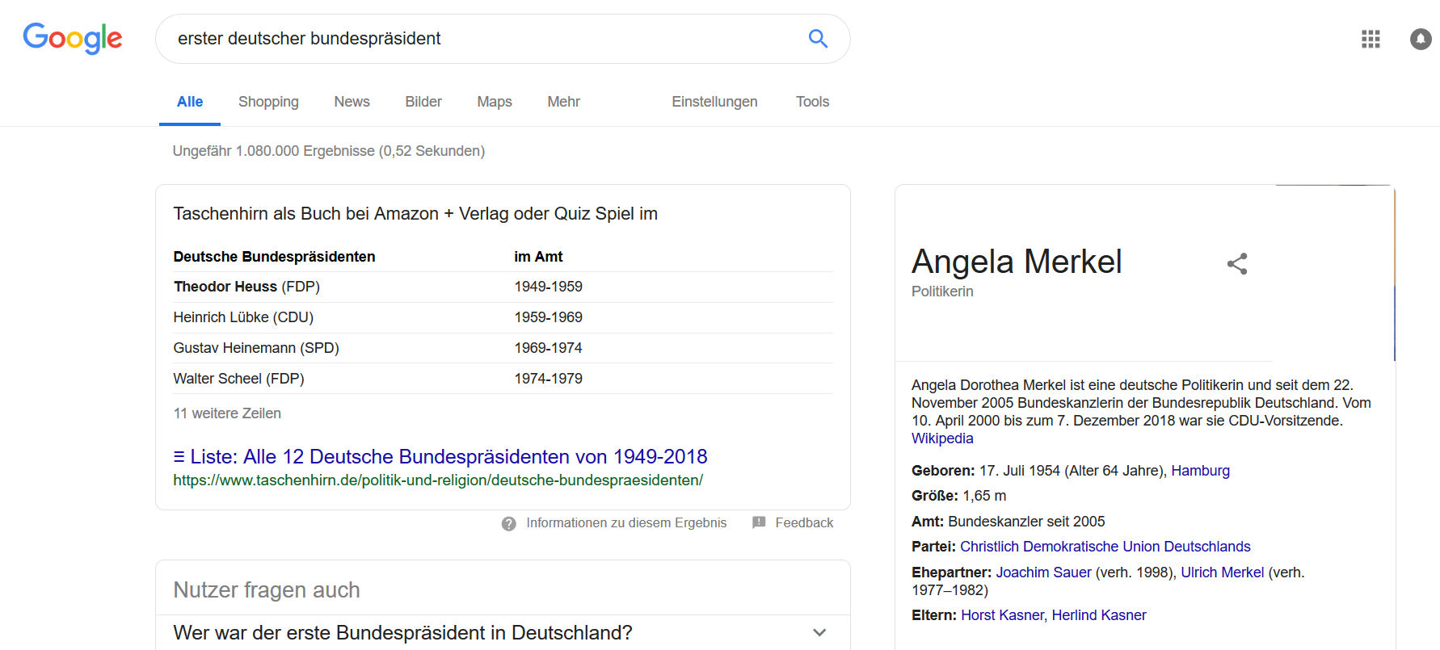
Task: Click the search magnifier icon
Action: (818, 38)
